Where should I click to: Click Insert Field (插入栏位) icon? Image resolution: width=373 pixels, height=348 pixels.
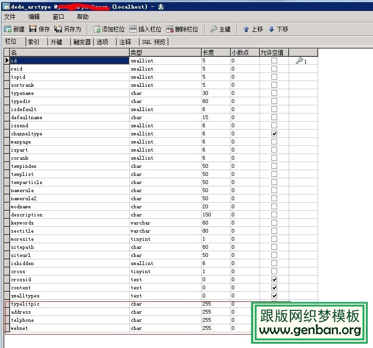pyautogui.click(x=133, y=29)
